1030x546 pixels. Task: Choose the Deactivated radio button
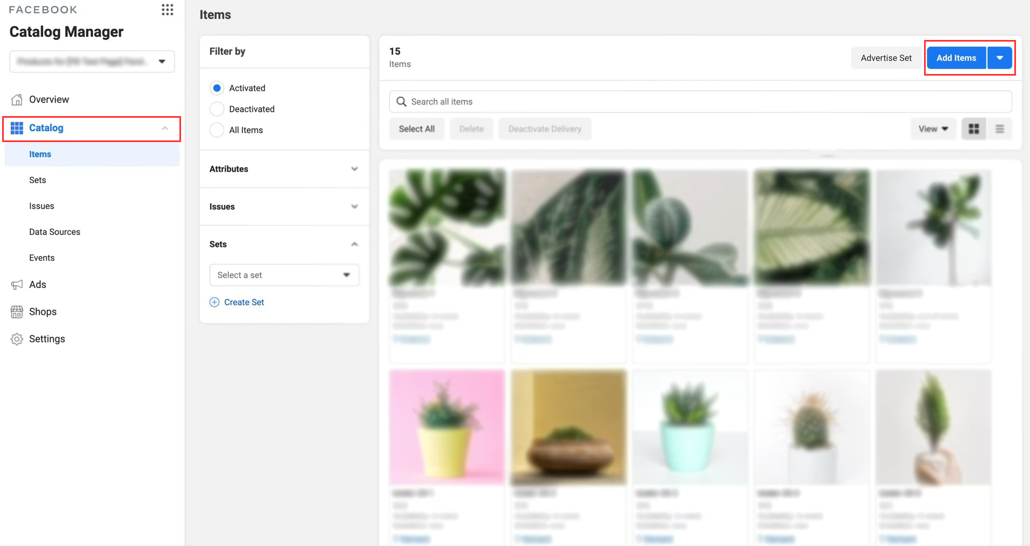pyautogui.click(x=216, y=109)
